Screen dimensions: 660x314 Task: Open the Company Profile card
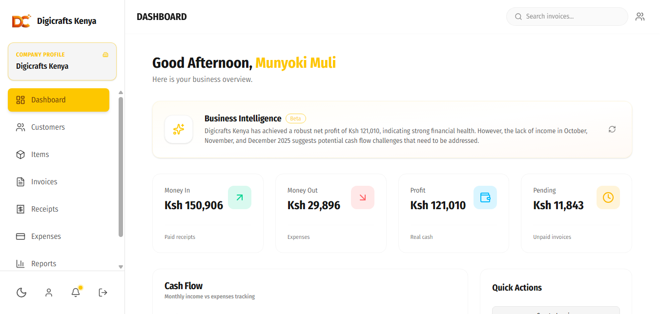tap(62, 61)
